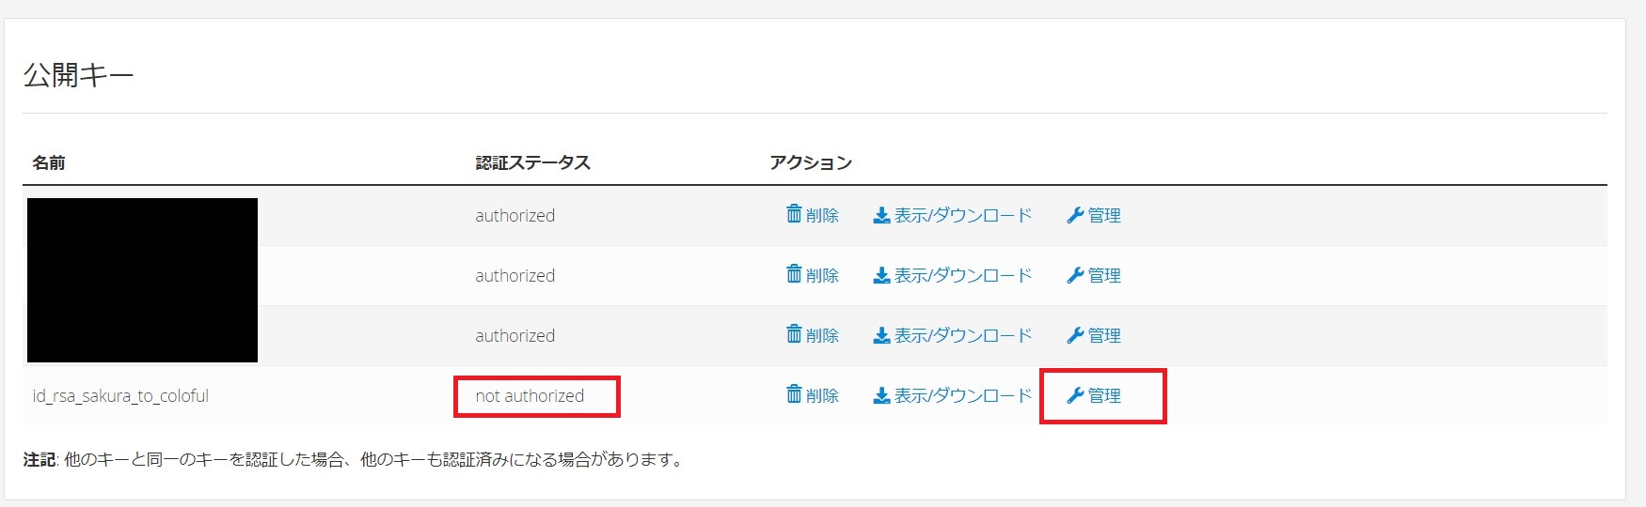
Task: Select the id_rsa_sakura_to_coloful key name
Action: click(120, 396)
